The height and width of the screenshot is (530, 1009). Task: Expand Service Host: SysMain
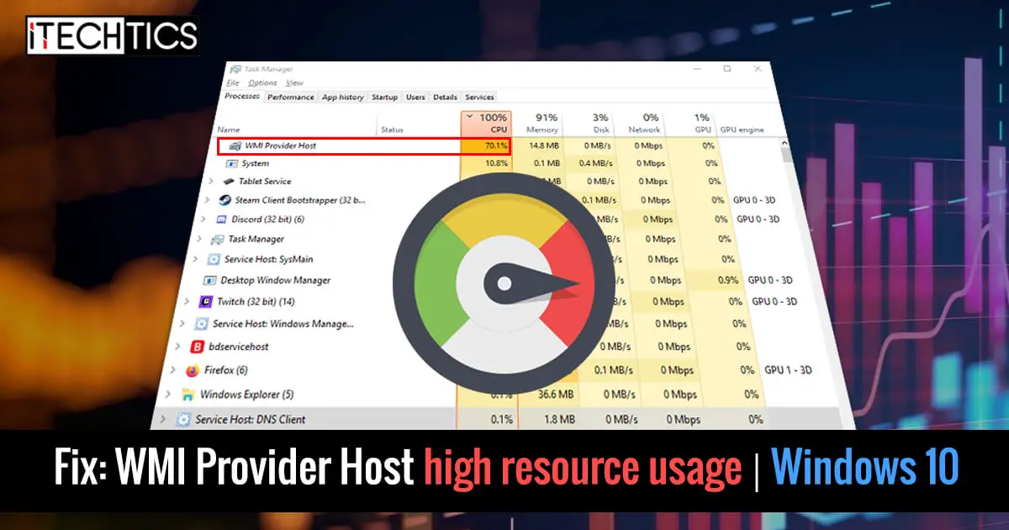pos(194,259)
